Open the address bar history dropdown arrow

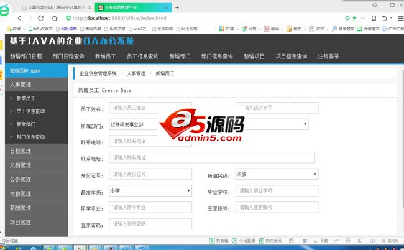point(363,18)
